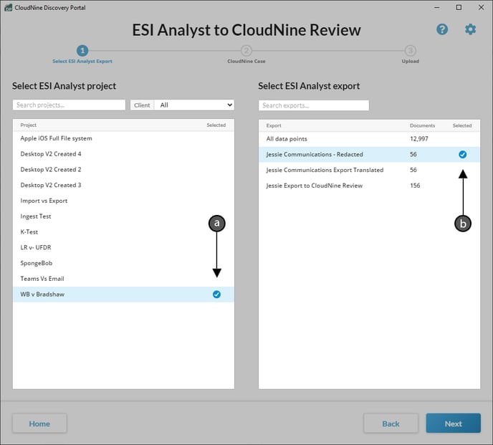The image size is (493, 445).
Task: Click the 156 documents count
Action: coord(415,186)
